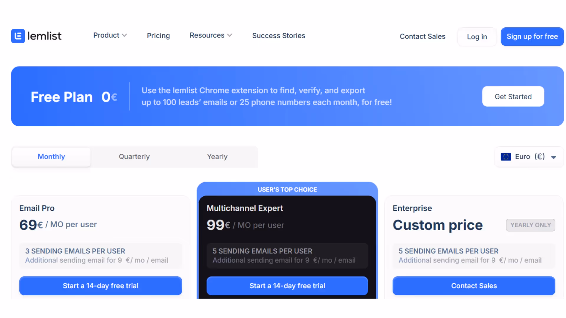The width and height of the screenshot is (566, 318).
Task: Start the Email Pro 14-day free trial
Action: tap(101, 286)
